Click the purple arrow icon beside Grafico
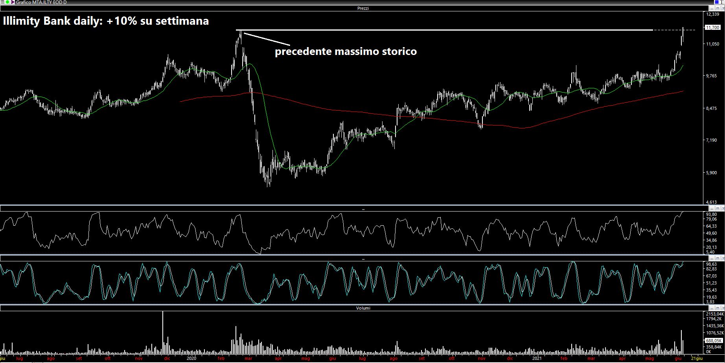 coord(13,2)
